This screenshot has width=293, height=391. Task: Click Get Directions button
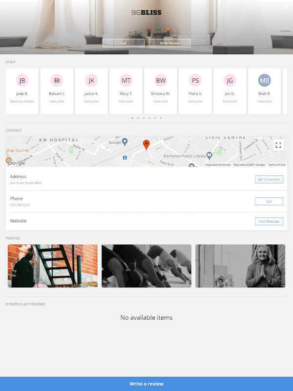point(269,179)
